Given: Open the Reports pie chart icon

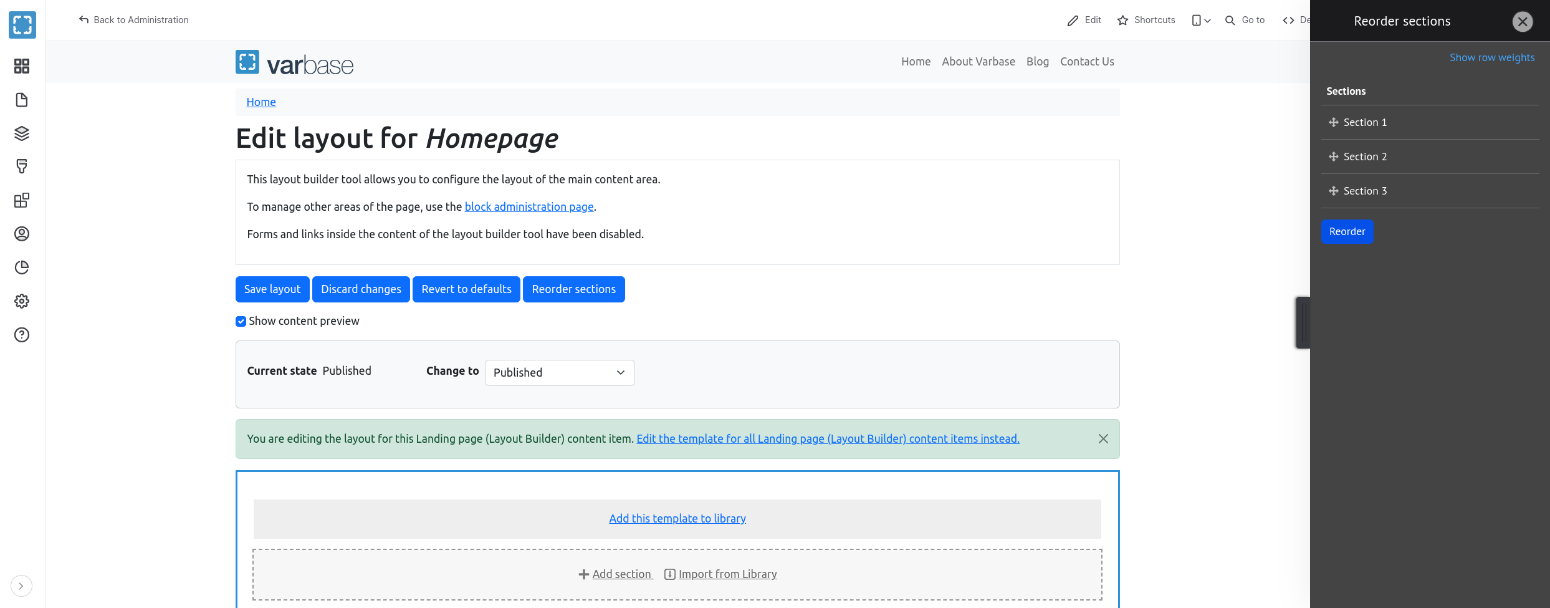Looking at the screenshot, I should pyautogui.click(x=22, y=268).
